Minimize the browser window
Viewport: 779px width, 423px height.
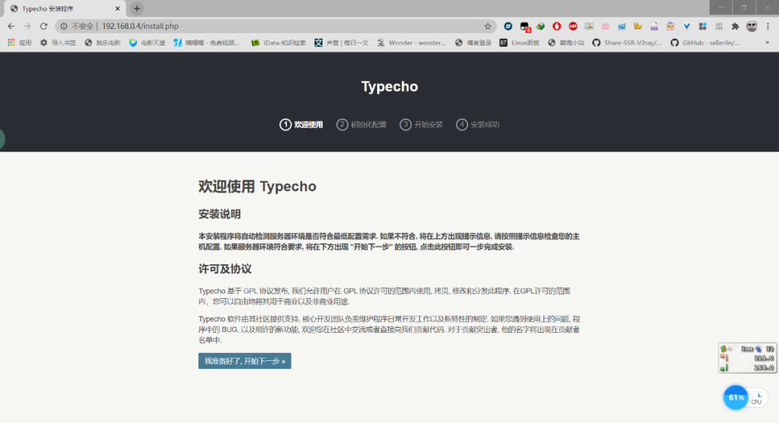pyautogui.click(x=721, y=7)
